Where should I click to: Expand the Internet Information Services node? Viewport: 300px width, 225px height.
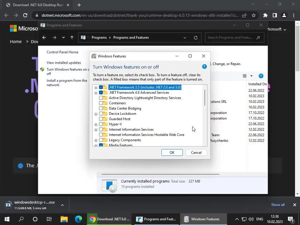tap(96, 130)
